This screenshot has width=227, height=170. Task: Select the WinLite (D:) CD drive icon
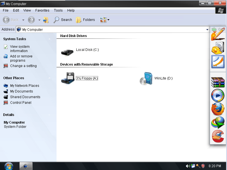146,78
